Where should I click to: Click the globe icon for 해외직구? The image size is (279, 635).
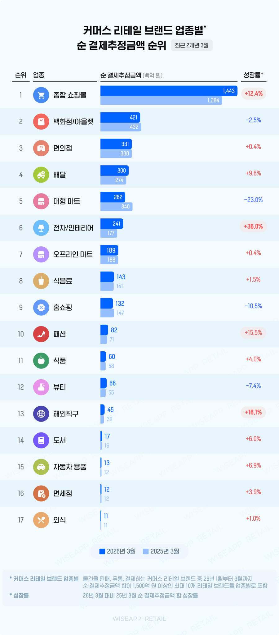pos(41,414)
